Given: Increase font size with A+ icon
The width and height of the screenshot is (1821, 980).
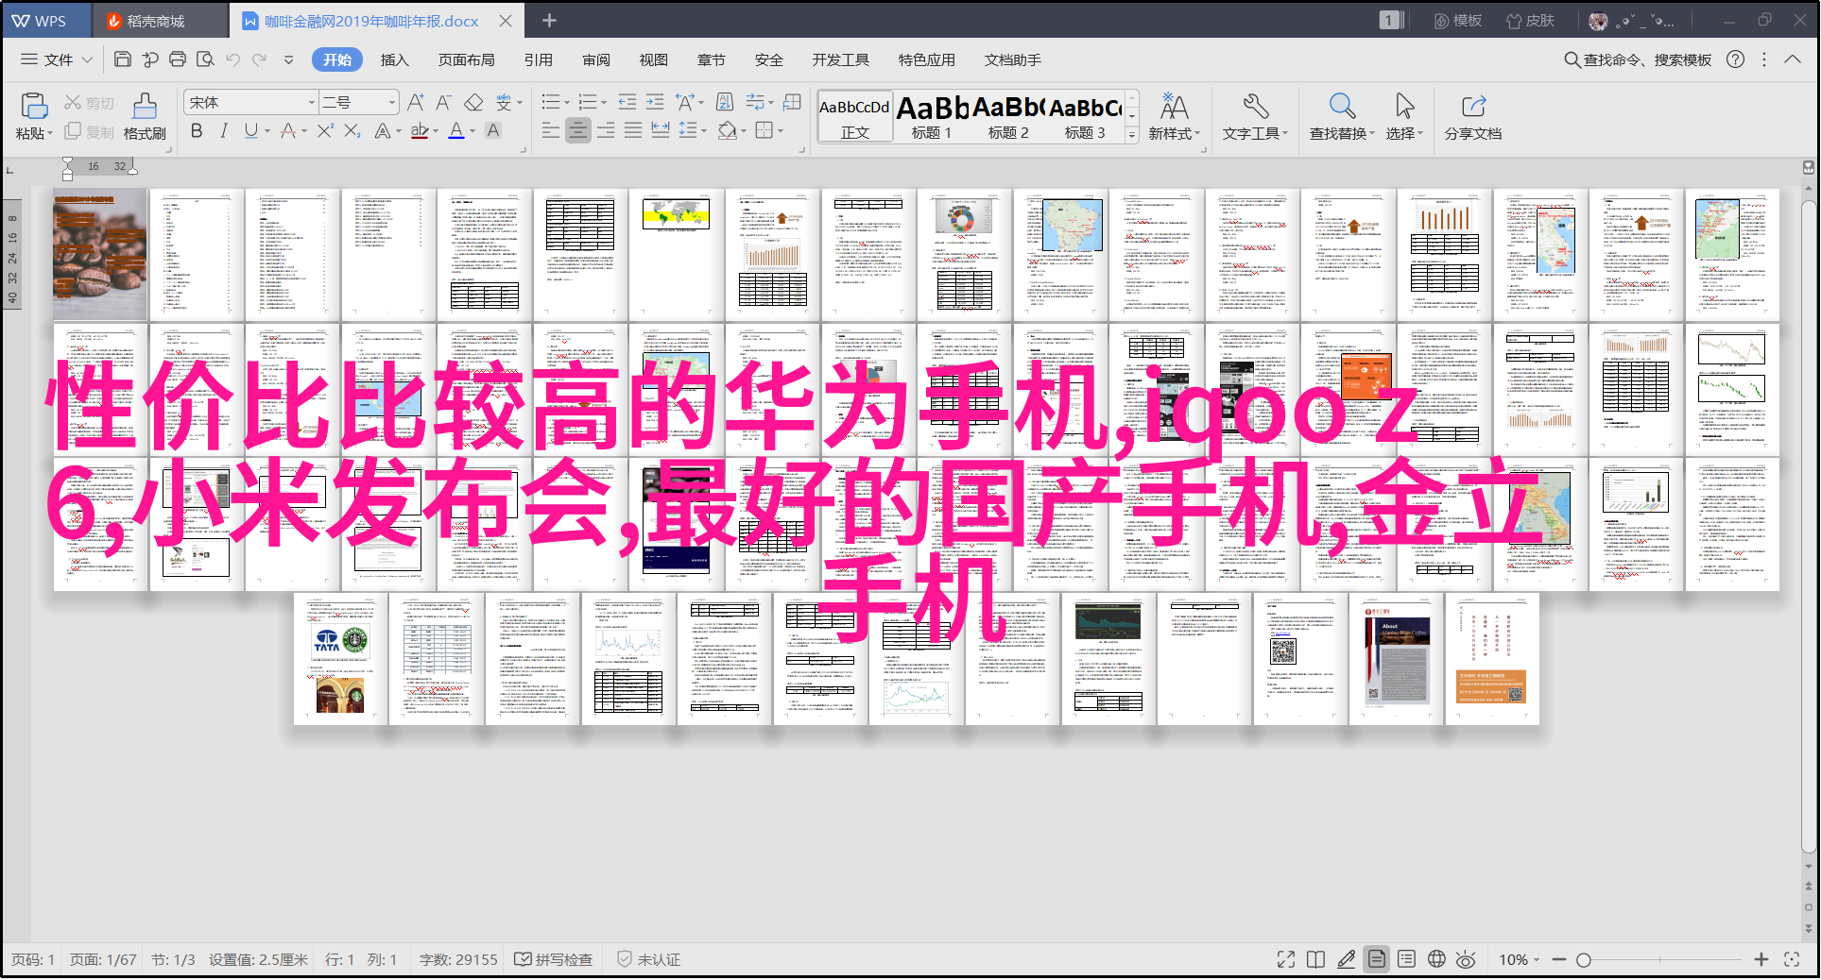Looking at the screenshot, I should [416, 102].
